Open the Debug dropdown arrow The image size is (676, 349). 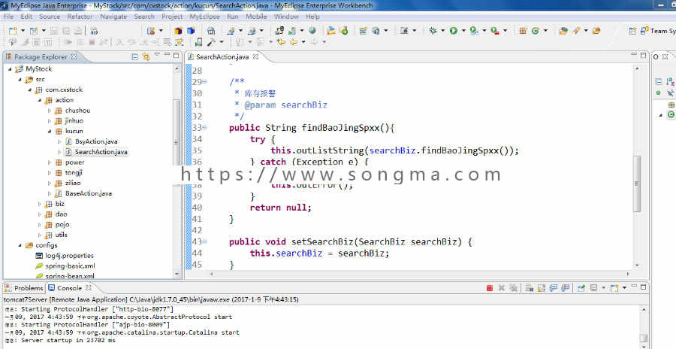click(x=442, y=31)
